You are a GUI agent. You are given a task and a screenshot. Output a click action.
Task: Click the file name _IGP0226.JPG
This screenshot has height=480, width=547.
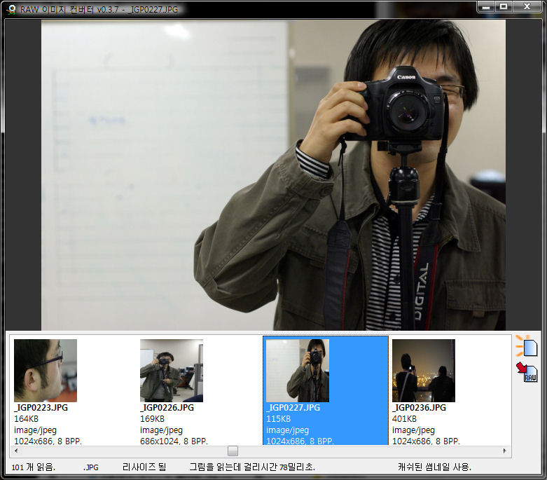pyautogui.click(x=167, y=407)
